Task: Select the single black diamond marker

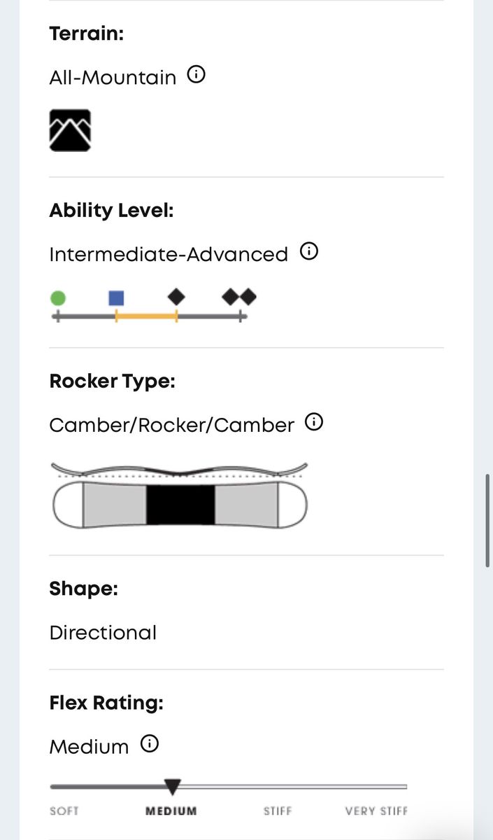Action: (x=176, y=297)
